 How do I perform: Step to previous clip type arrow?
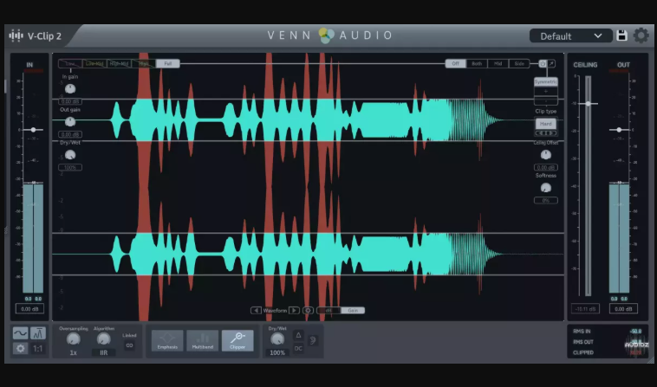(541, 133)
